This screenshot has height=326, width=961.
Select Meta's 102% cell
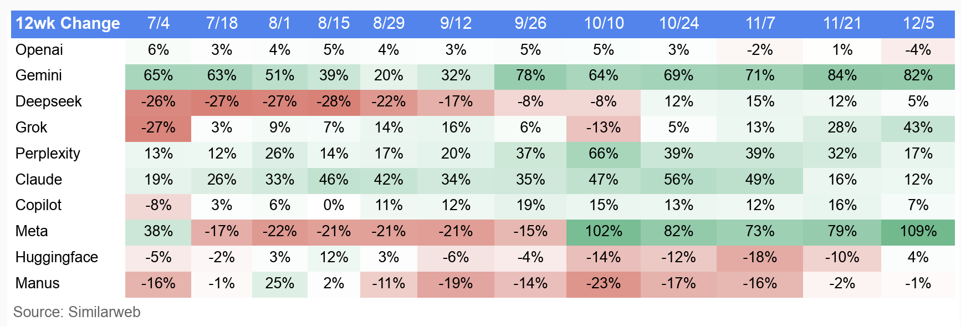pos(604,231)
